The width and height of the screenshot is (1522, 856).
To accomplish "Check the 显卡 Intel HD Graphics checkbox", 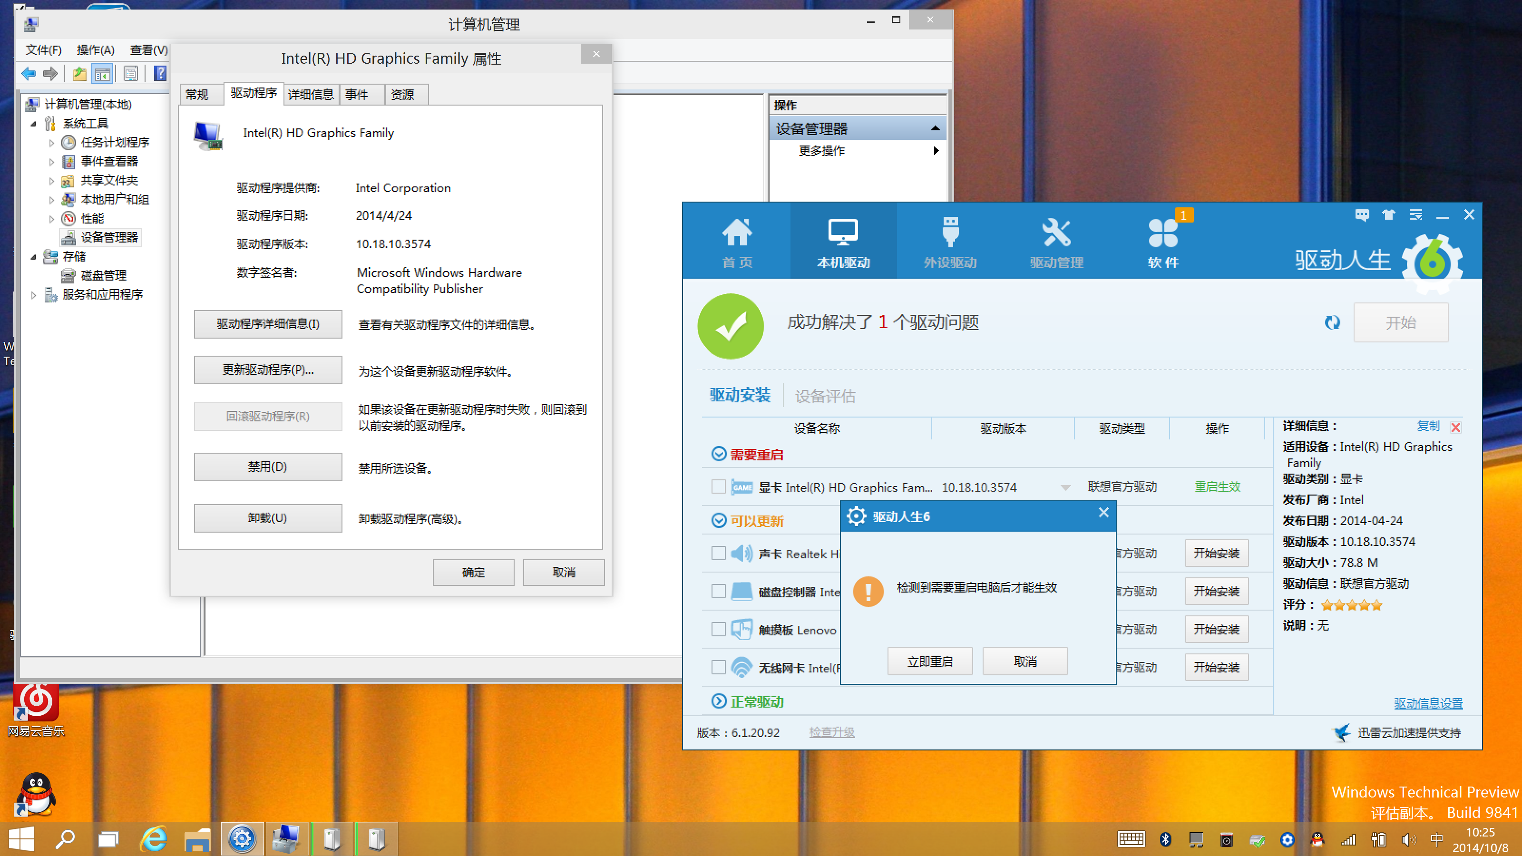I will (719, 487).
